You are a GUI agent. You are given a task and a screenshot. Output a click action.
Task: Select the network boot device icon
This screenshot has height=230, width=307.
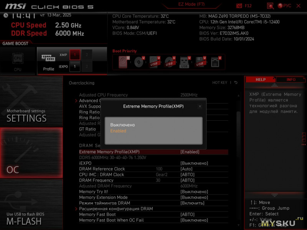pyautogui.click(x=216, y=62)
